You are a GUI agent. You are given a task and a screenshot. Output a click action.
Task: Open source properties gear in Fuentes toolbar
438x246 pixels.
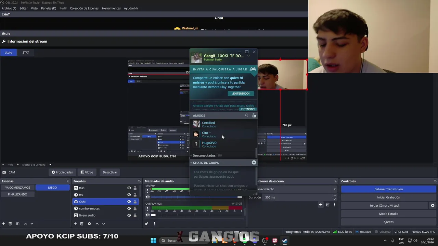pos(89,224)
